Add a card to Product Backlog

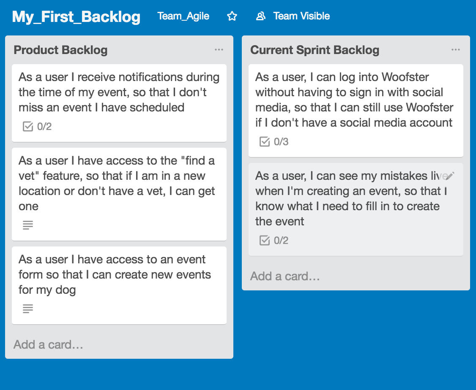click(48, 344)
